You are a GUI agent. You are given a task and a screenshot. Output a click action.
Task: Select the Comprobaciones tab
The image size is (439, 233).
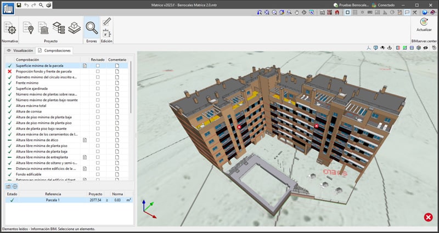(55, 50)
